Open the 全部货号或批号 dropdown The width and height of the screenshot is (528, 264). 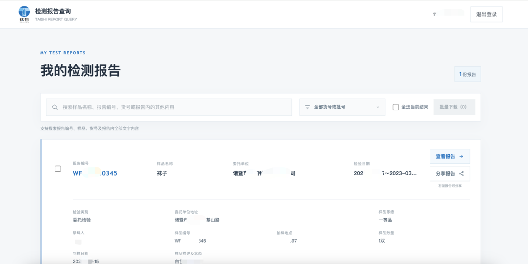342,107
